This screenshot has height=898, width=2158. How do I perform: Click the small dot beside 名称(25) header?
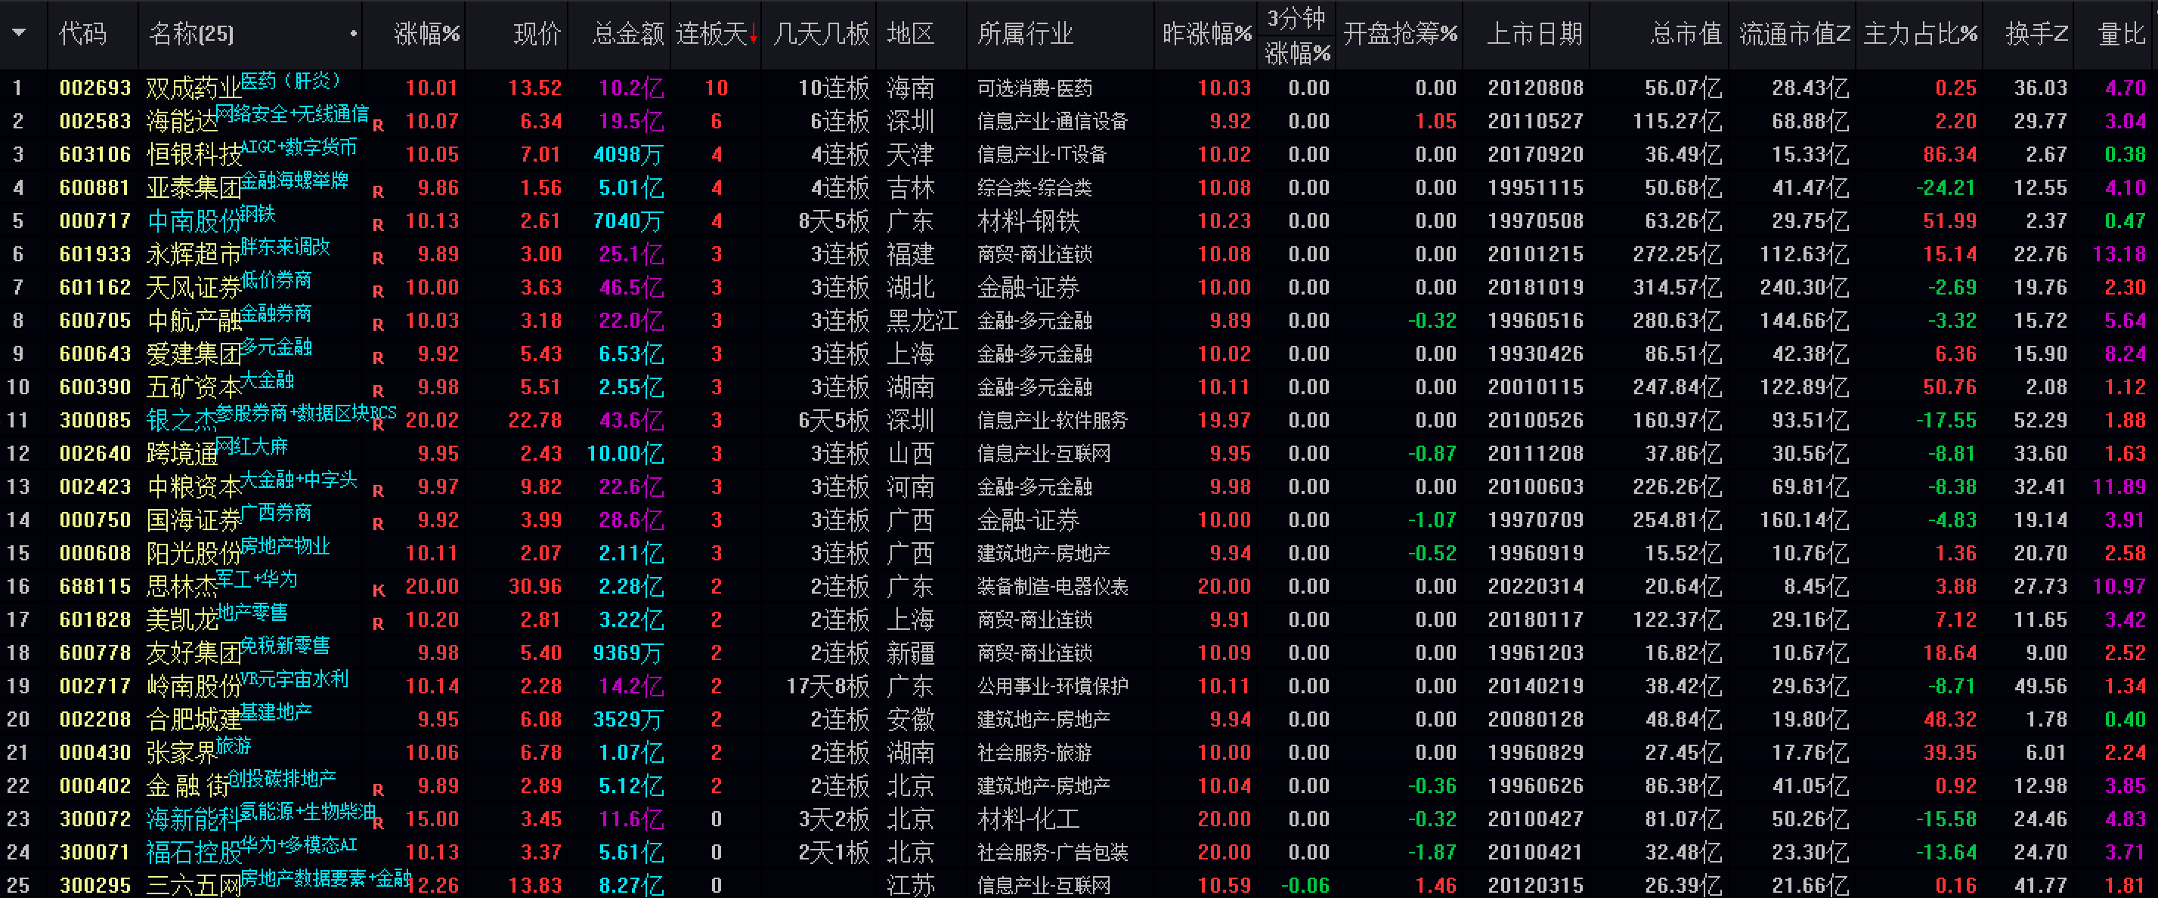(354, 33)
